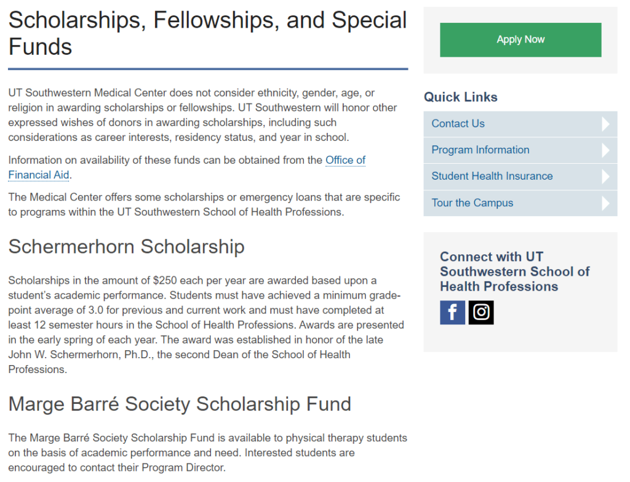Select the Contact Us quick link
This screenshot has height=482, width=630.
[x=458, y=123]
